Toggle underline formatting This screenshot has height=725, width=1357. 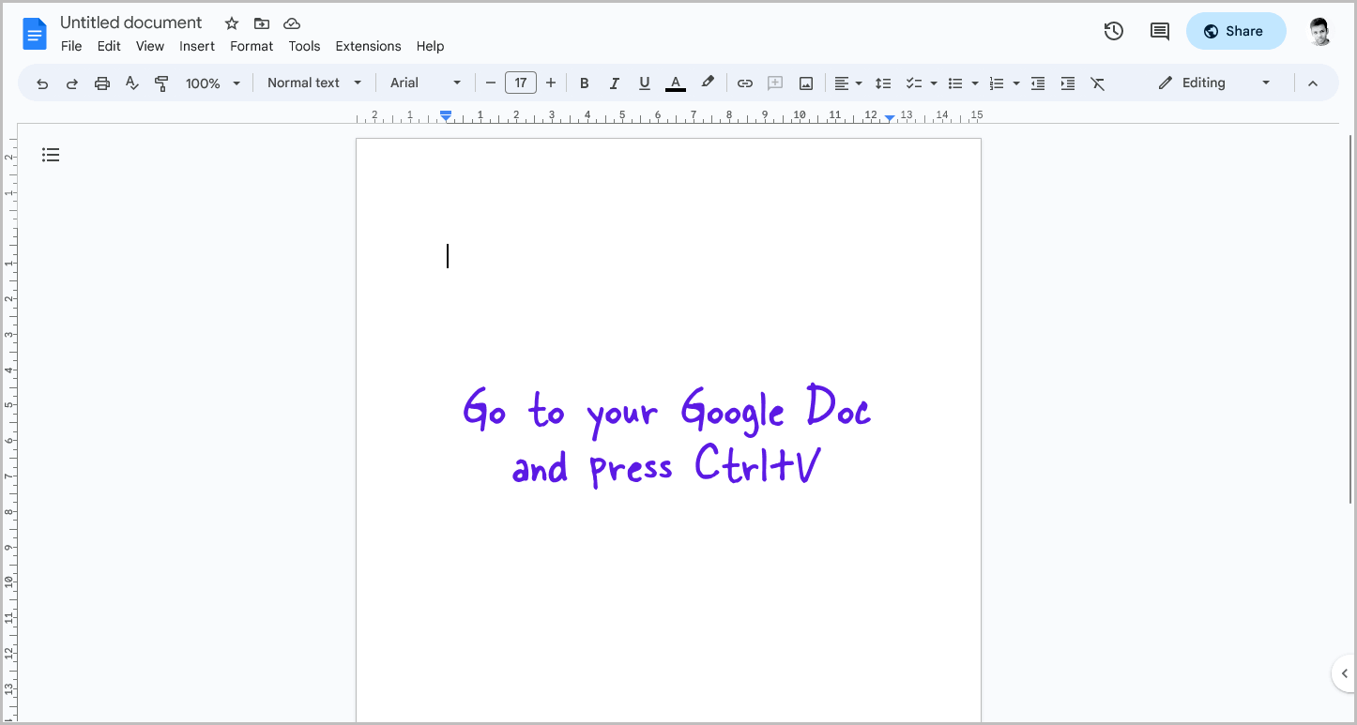coord(645,83)
